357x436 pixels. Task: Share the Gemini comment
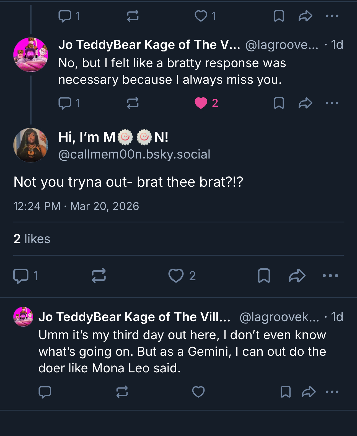pos(309,392)
